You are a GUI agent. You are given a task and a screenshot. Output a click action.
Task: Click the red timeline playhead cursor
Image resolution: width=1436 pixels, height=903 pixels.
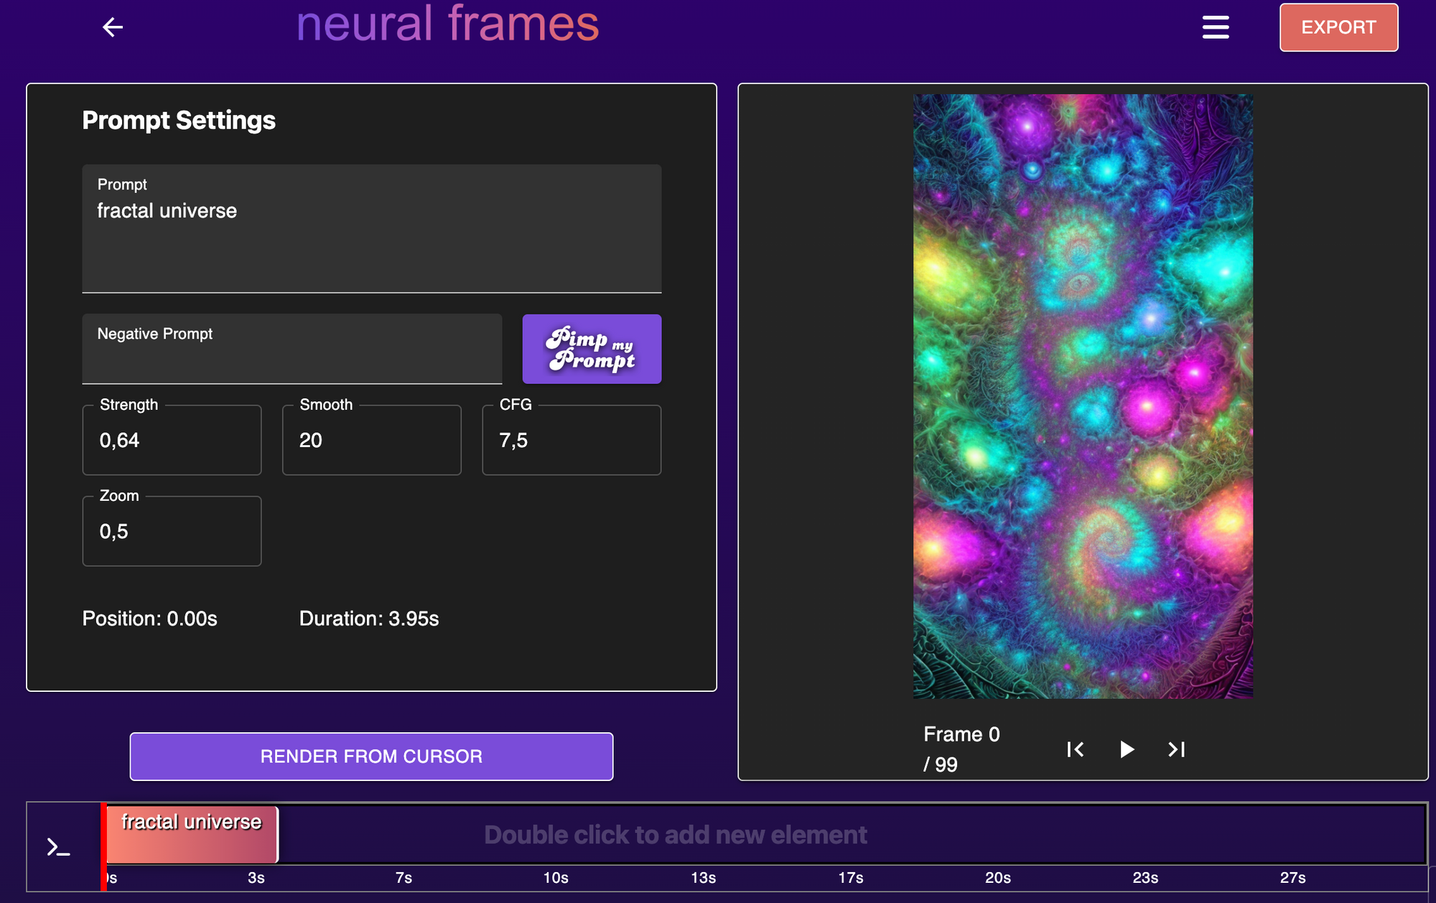(x=103, y=847)
